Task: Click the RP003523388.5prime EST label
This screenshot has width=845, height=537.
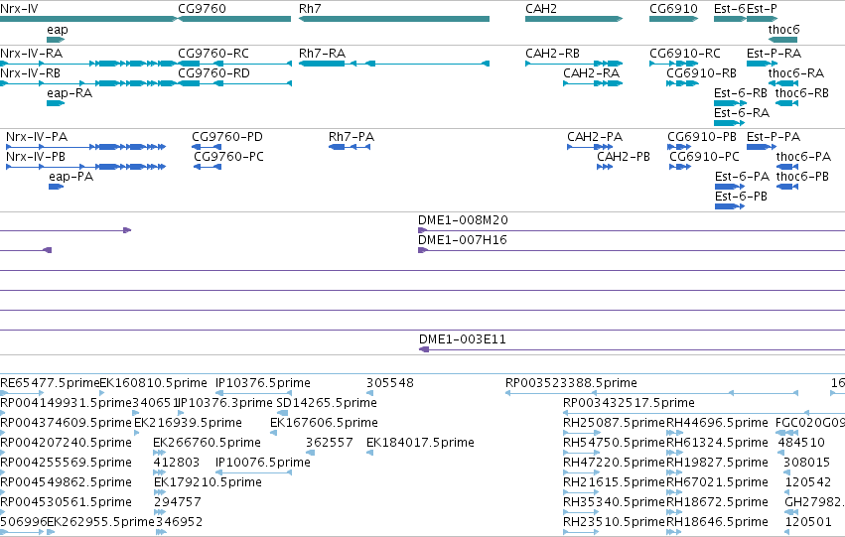Action: pos(571,383)
